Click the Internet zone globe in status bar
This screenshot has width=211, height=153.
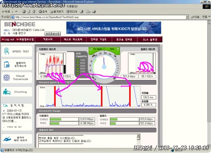pyautogui.click(x=173, y=150)
